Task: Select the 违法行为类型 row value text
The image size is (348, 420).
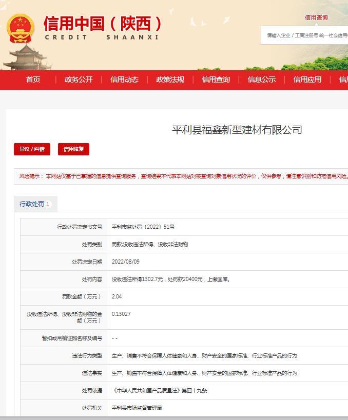Action: click(204, 356)
